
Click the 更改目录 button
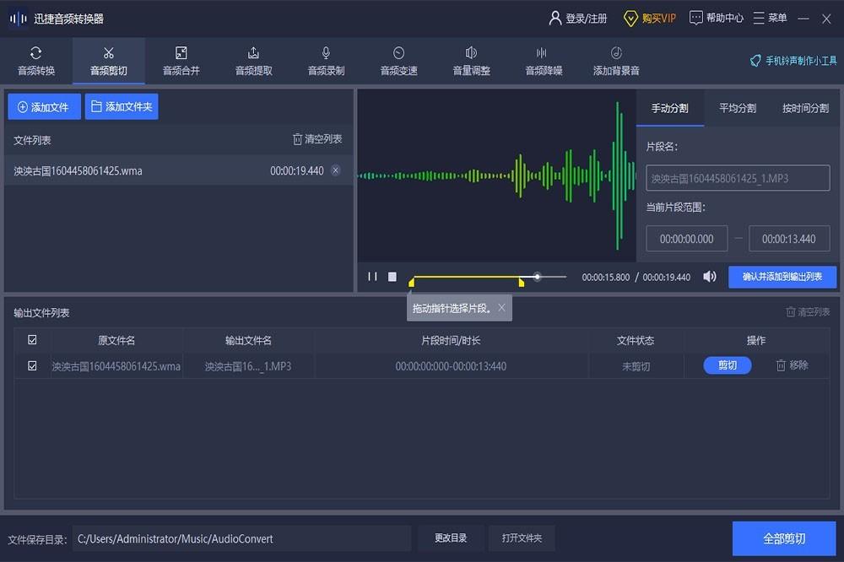pos(451,538)
